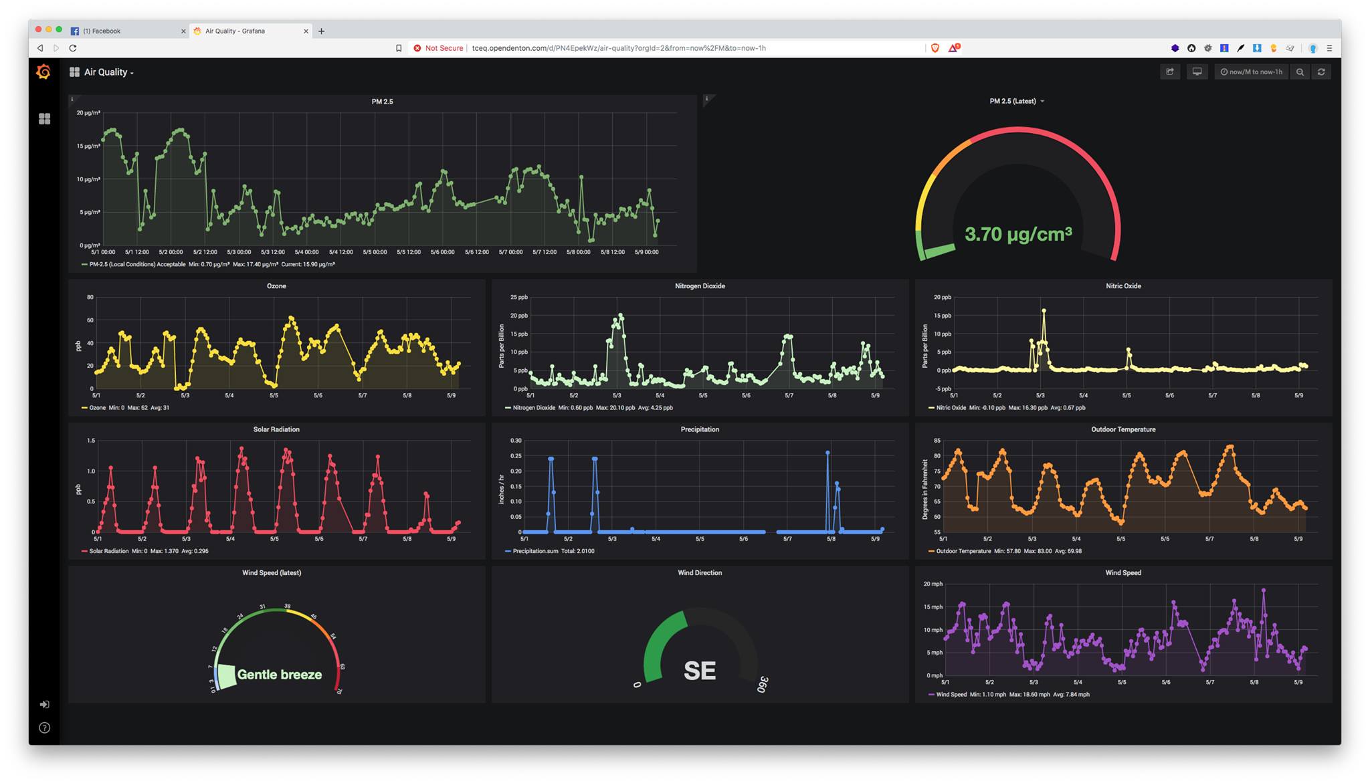Open the purple Wind Speed graph panel title

[1123, 572]
